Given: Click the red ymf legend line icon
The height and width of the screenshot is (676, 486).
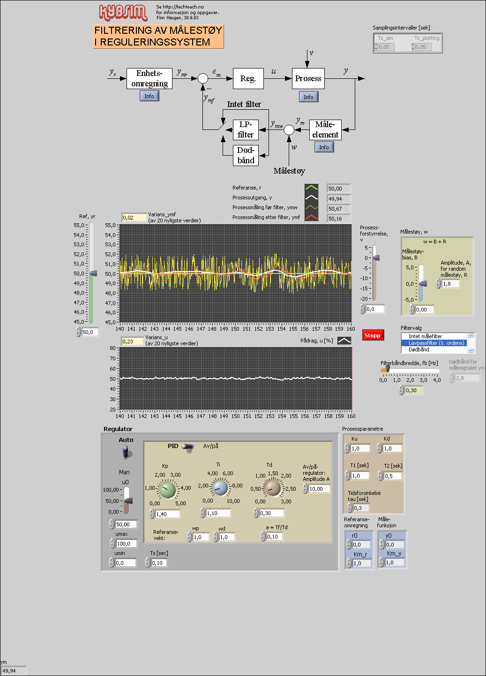Looking at the screenshot, I should pos(311,218).
